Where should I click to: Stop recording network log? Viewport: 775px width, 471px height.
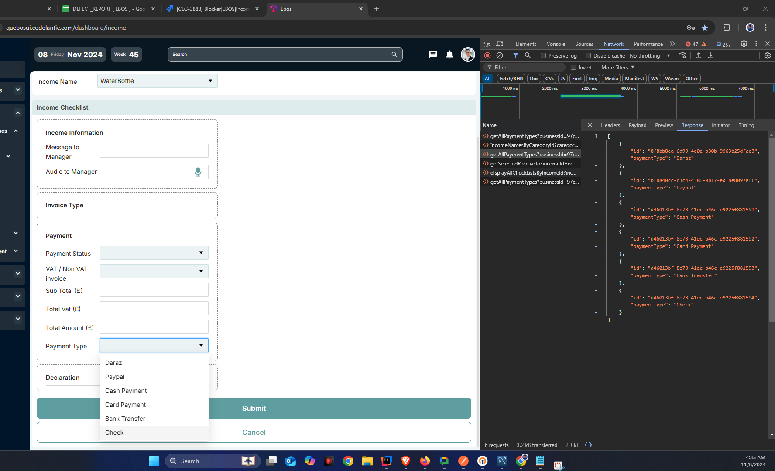pos(487,55)
